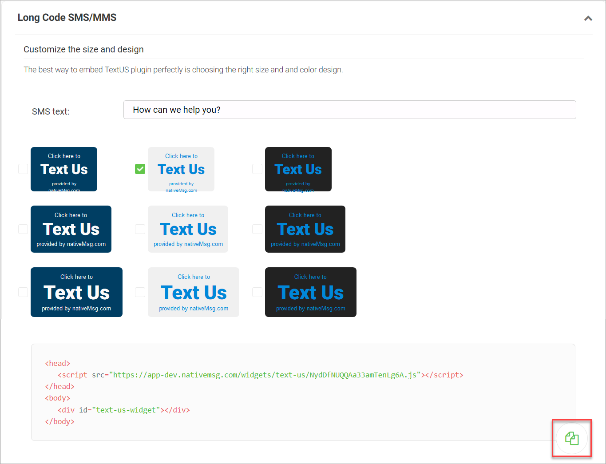Viewport: 606px width, 464px height.
Task: Check the small dark-blue Text Us design checkbox
Action: tap(23, 169)
